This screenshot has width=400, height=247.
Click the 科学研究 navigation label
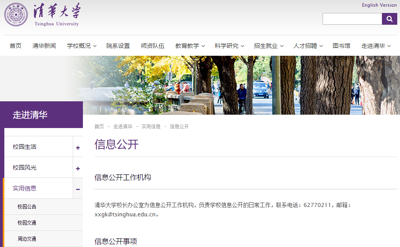pyautogui.click(x=227, y=46)
